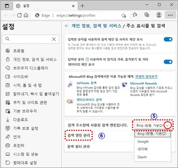Open the 엔터프라이즈 검색 link
This screenshot has height=168, width=178.
tap(89, 100)
